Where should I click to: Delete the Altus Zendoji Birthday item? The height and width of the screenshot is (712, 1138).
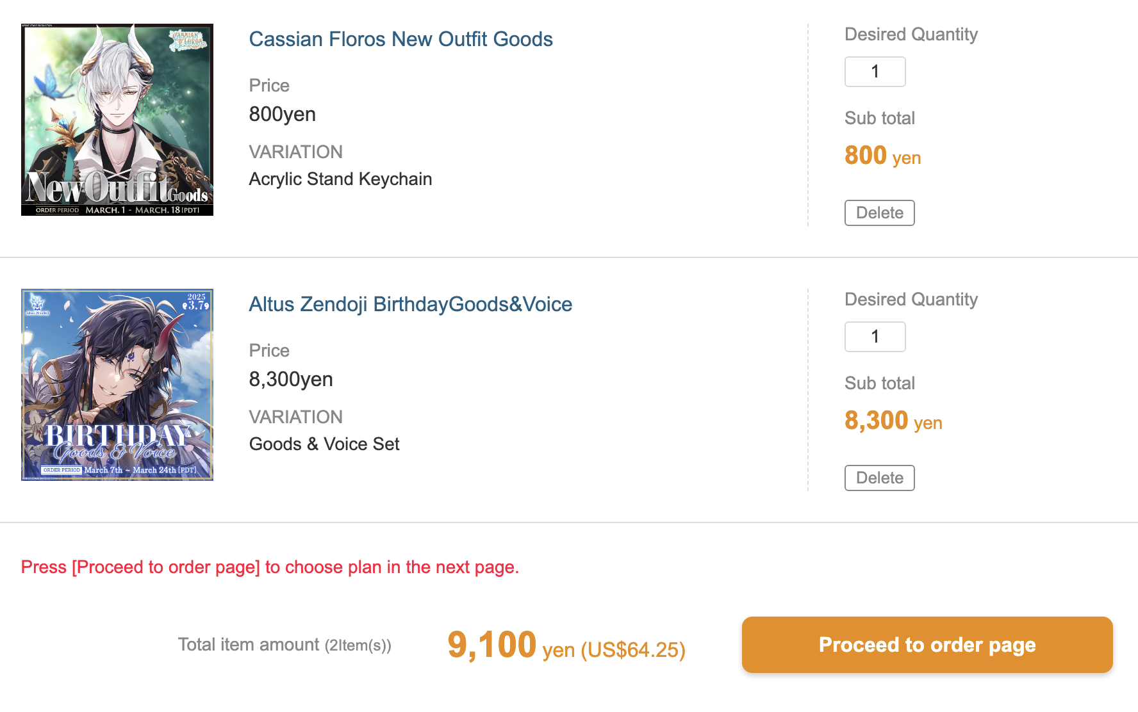(x=879, y=478)
